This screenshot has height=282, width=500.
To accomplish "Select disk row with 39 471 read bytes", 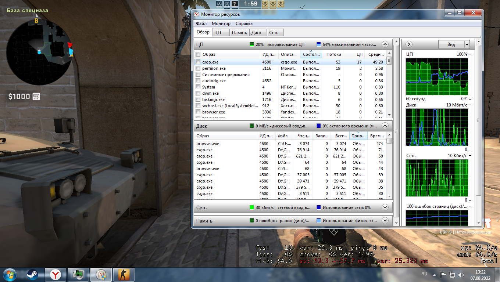I will [x=290, y=181].
